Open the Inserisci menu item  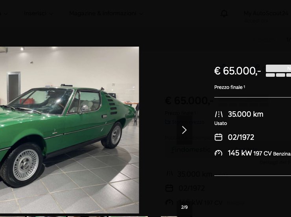pos(35,13)
